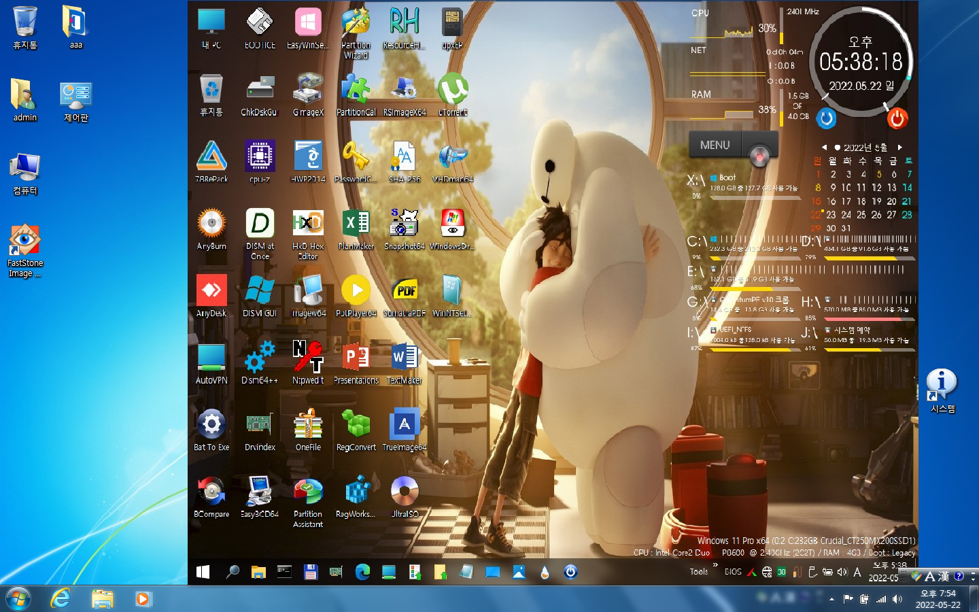Open Partition Wizard shortcut

coord(356,33)
